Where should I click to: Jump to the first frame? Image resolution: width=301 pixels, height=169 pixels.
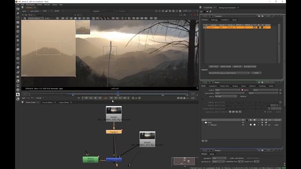(87, 98)
